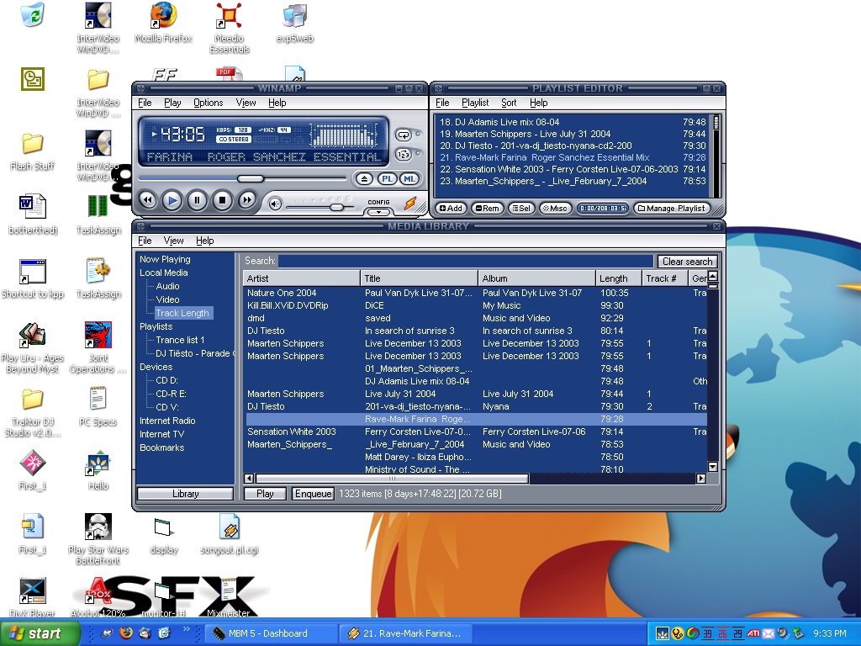Image resolution: width=861 pixels, height=646 pixels.
Task: Open the exp5web desktop icon
Action: (295, 23)
